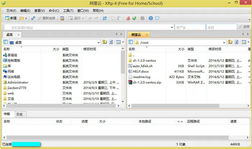Close the 阿里云 tab

click(147, 35)
